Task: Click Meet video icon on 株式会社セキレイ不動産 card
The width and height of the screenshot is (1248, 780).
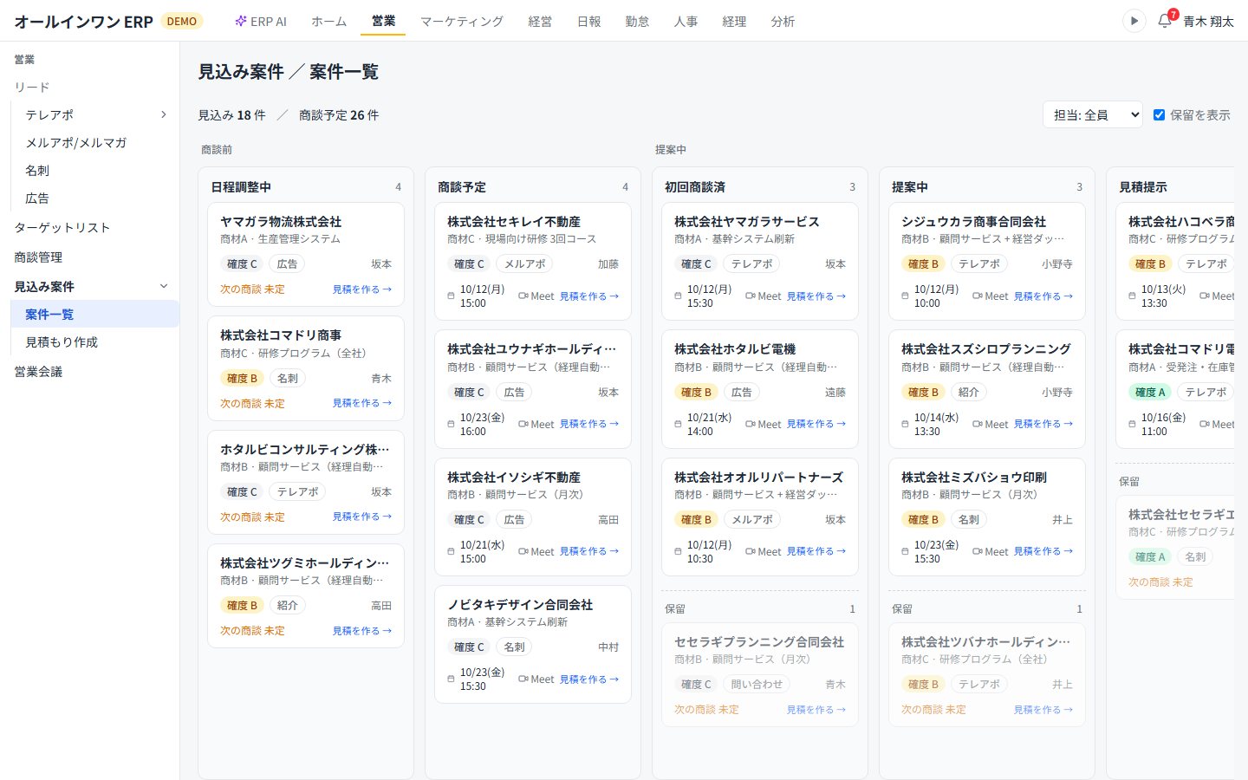Action: click(x=523, y=296)
